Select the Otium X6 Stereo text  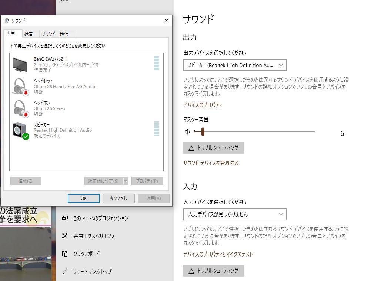pyautogui.click(x=49, y=108)
